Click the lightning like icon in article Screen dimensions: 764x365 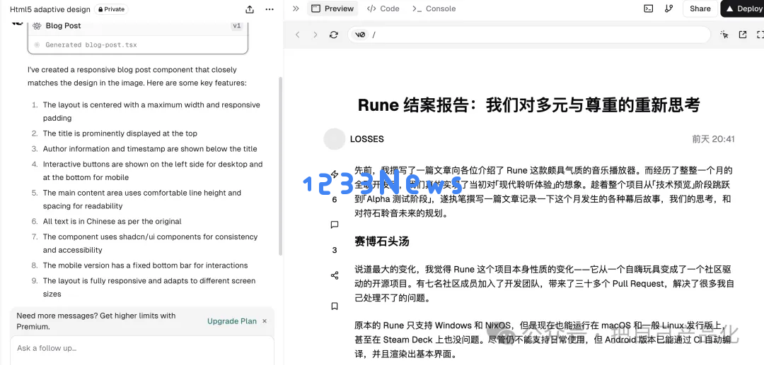(x=334, y=174)
